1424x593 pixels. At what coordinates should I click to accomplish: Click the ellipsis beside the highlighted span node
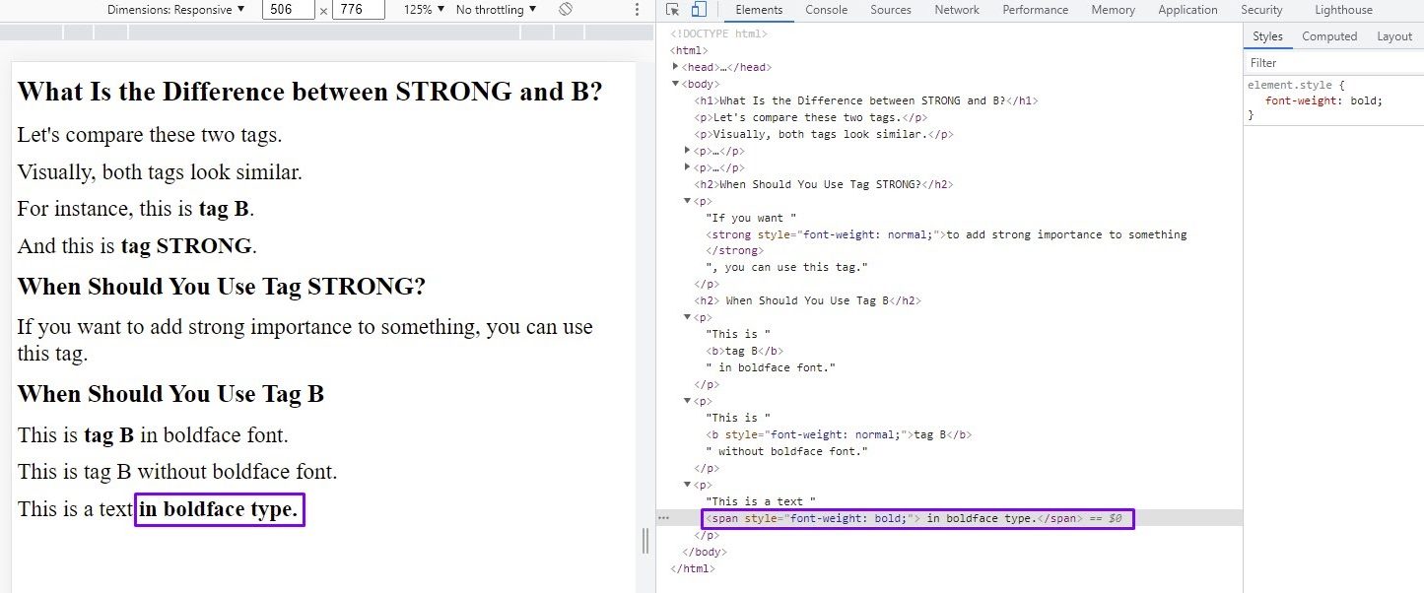[x=662, y=517]
